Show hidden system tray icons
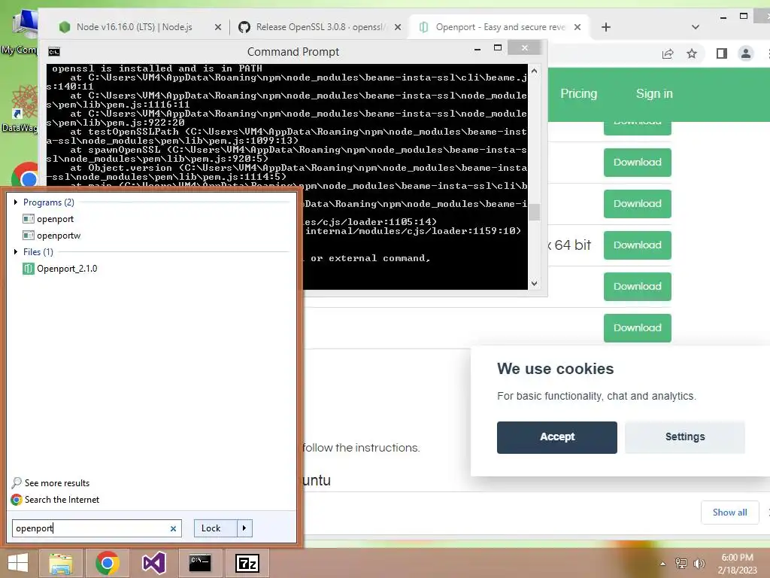770x578 pixels. [x=663, y=564]
